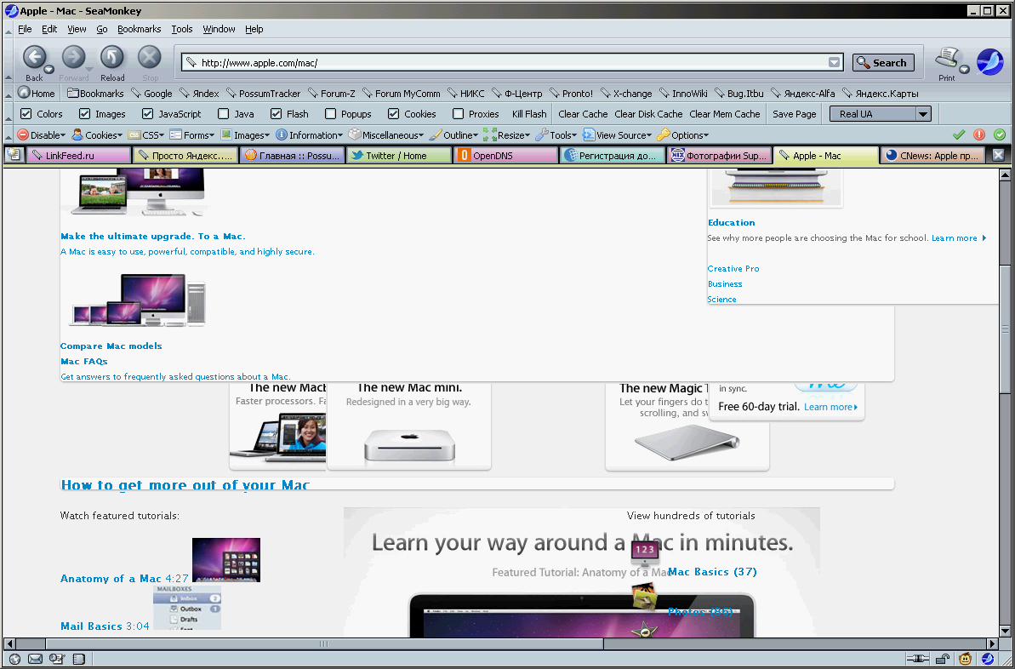
Task: Open the Forms developer toolbar menu
Action: click(x=191, y=135)
